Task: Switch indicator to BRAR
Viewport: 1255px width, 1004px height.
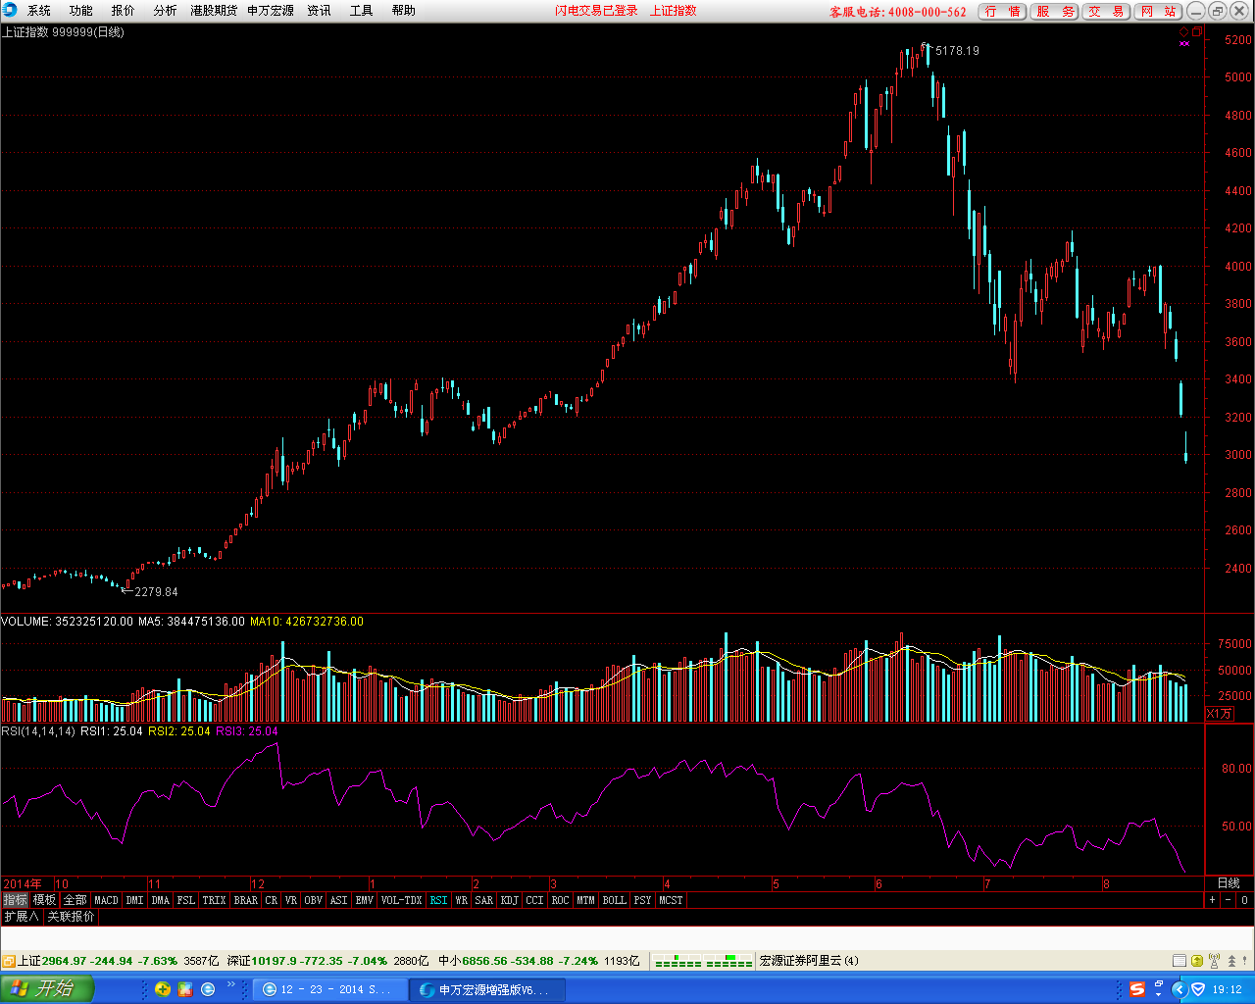Action: click(x=246, y=900)
